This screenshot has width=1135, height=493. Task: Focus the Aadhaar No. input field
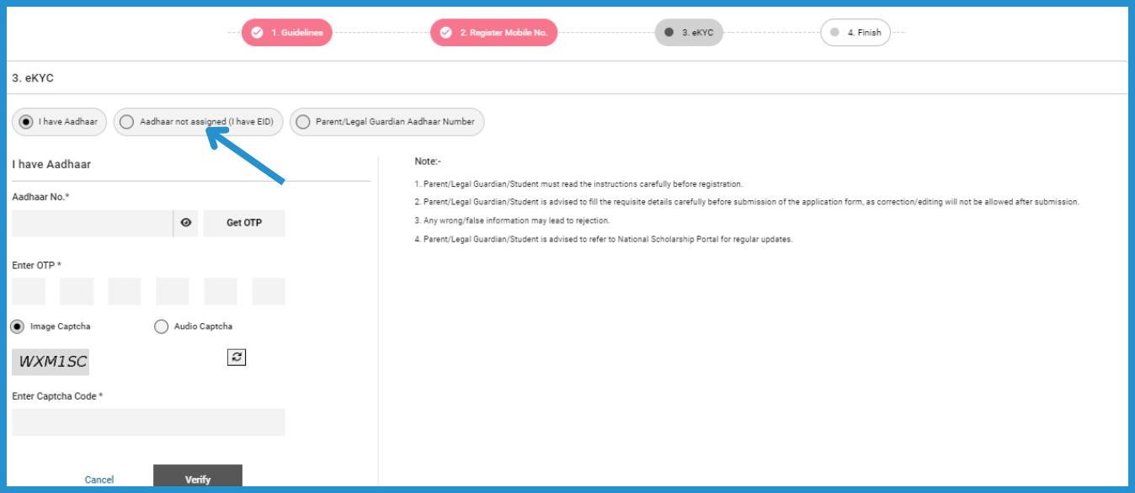coord(92,224)
